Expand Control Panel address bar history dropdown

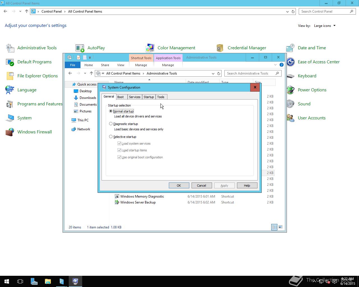287,11
